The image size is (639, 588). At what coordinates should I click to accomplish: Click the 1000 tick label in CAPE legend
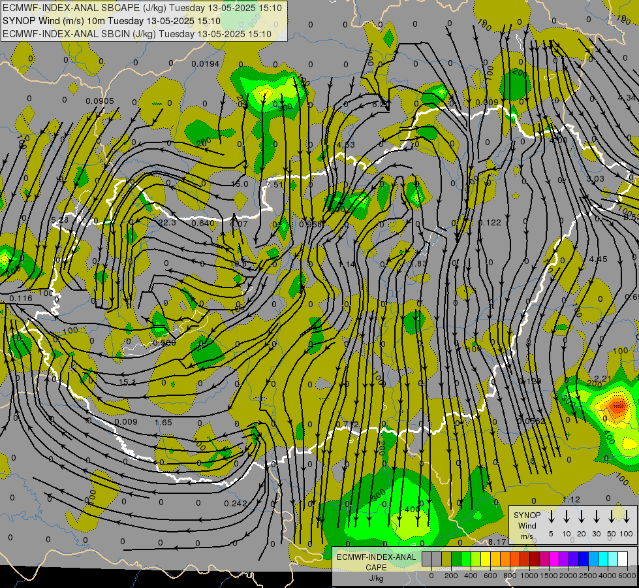[x=529, y=576]
